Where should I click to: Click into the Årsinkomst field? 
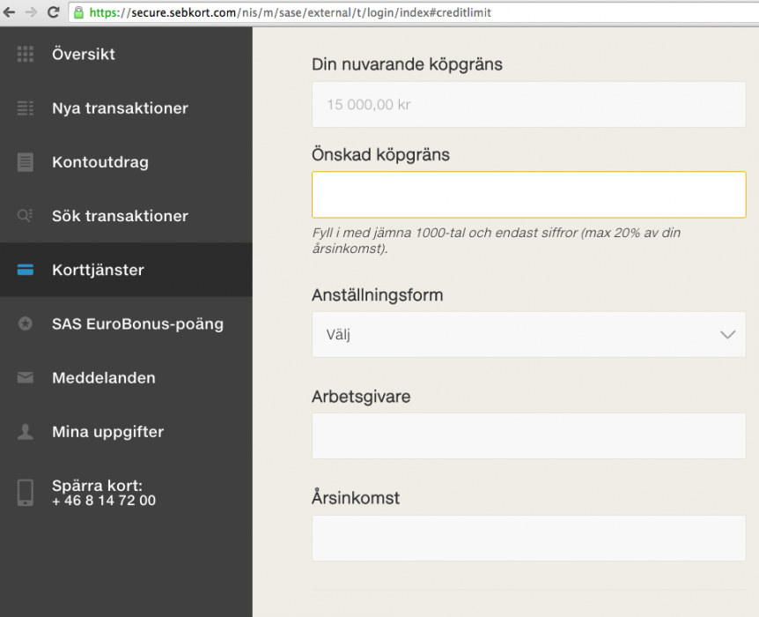pos(528,539)
